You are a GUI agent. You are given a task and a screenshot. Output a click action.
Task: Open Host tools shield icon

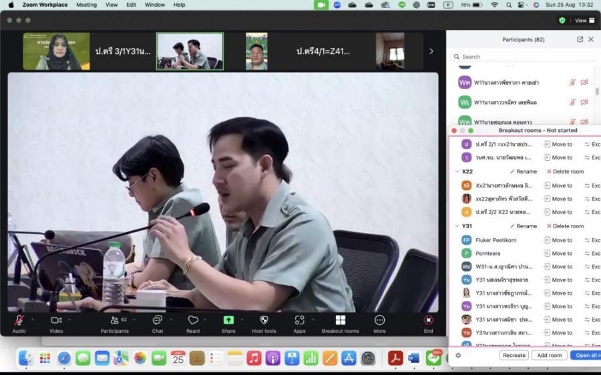point(264,320)
